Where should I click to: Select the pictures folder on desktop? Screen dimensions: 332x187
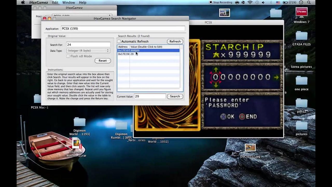point(301,128)
